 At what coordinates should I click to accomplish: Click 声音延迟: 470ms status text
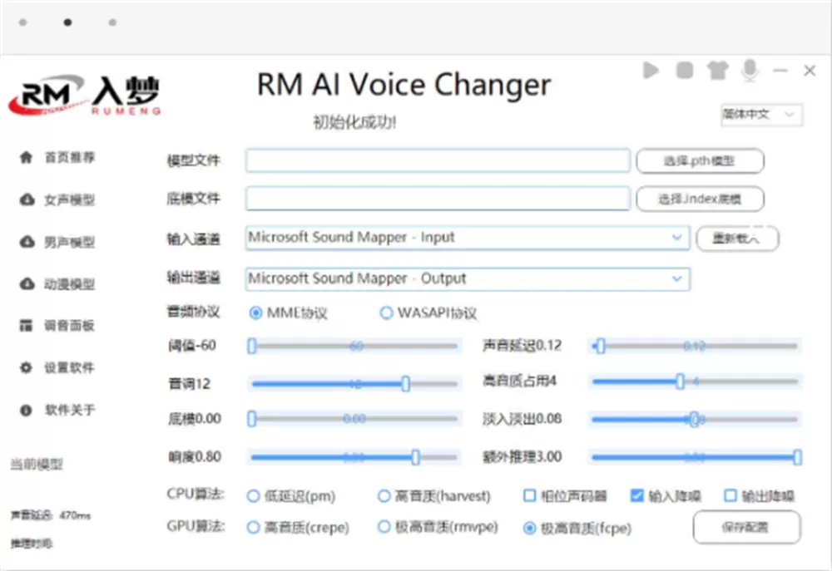tap(51, 514)
